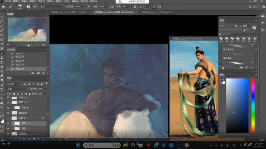The height and width of the screenshot is (149, 266).
Task: Toggle lock transparent pixels icon
Action: click(14, 94)
